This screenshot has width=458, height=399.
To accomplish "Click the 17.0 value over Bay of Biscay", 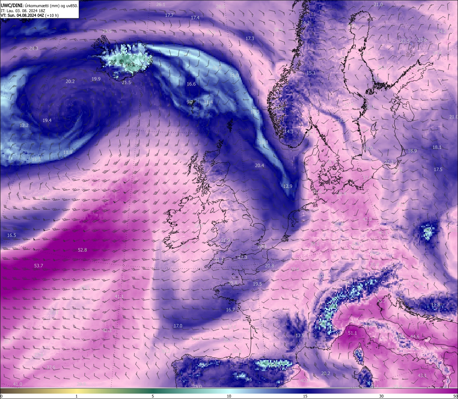I will coord(178,326).
